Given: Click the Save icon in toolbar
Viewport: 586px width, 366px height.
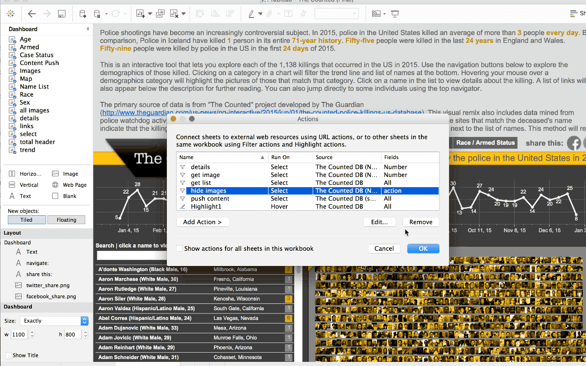Looking at the screenshot, I should pos(61,14).
